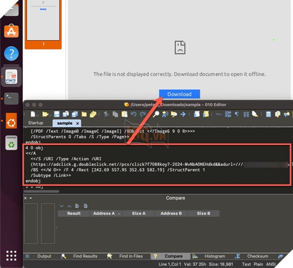
Task: Close the Compare panel with the X
Action: coord(26,198)
